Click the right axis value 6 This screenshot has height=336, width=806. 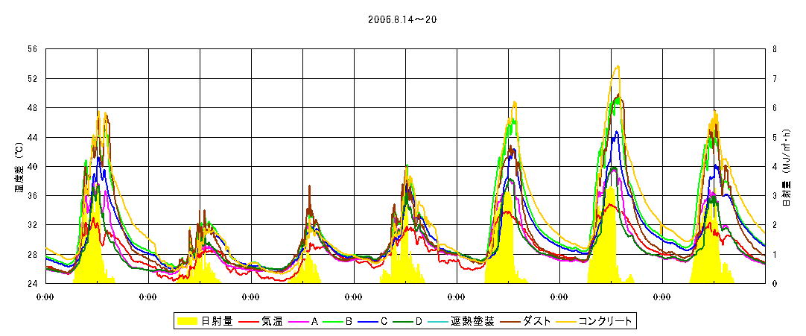[774, 108]
